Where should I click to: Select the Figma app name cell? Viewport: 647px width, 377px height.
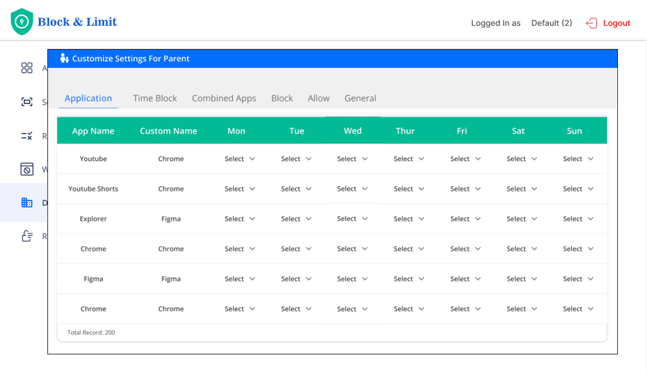click(x=93, y=279)
